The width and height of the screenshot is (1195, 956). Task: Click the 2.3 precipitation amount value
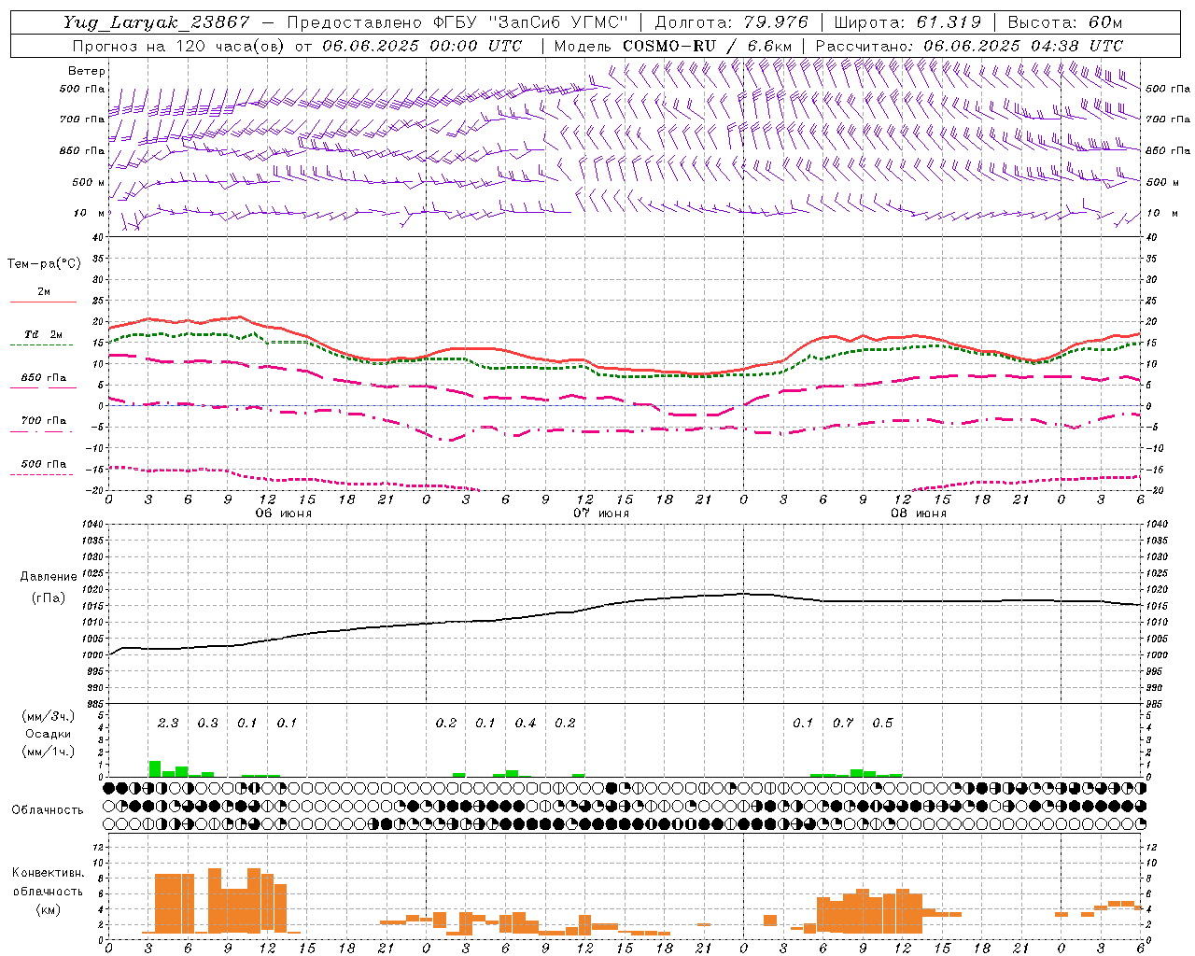click(168, 723)
